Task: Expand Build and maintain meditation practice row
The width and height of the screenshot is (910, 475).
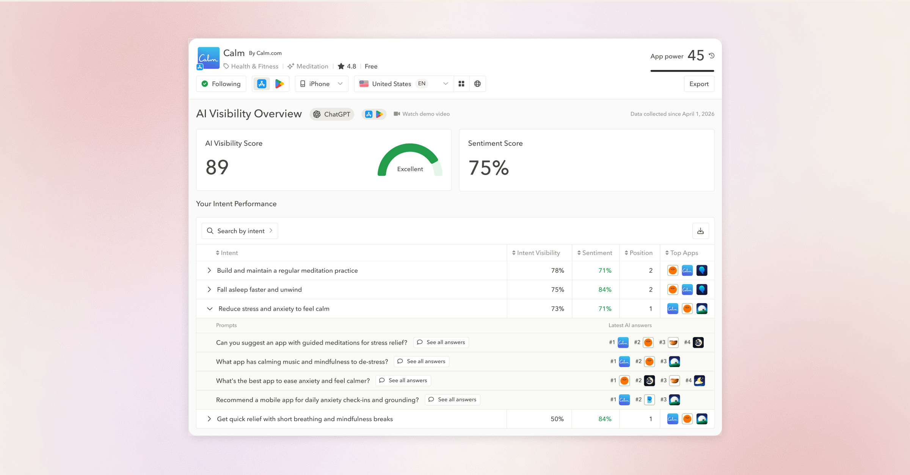Action: click(x=209, y=270)
